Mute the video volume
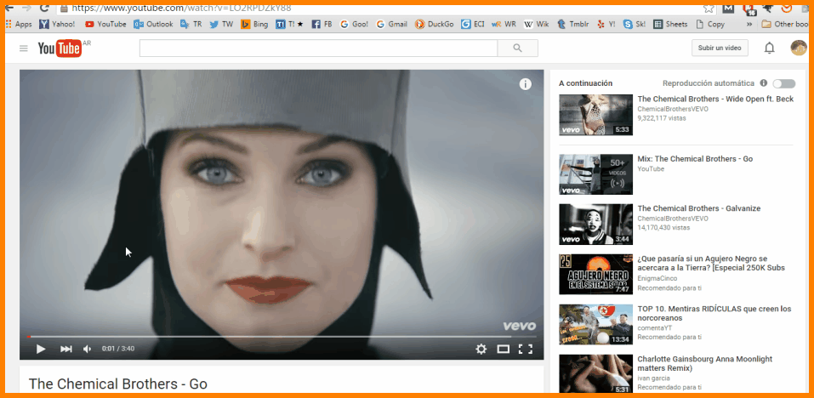The height and width of the screenshot is (398, 814). point(87,349)
